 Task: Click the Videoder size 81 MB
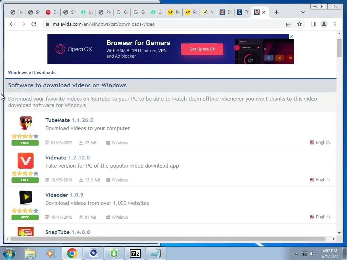(x=88, y=217)
